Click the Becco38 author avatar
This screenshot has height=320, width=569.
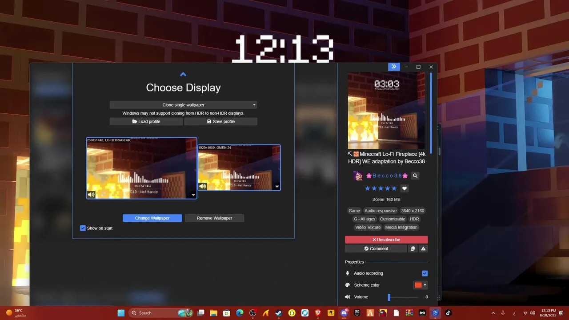(358, 176)
